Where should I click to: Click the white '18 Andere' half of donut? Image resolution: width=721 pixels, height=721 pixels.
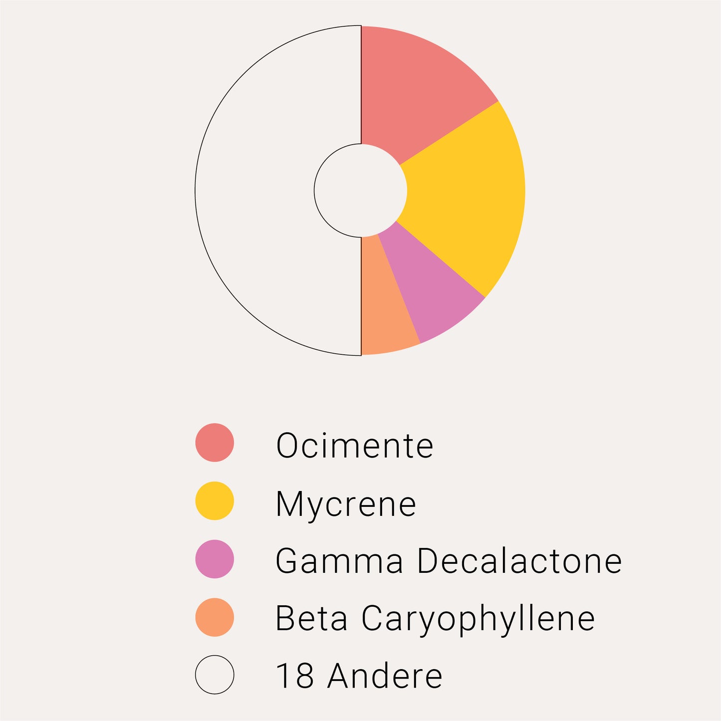click(x=254, y=191)
